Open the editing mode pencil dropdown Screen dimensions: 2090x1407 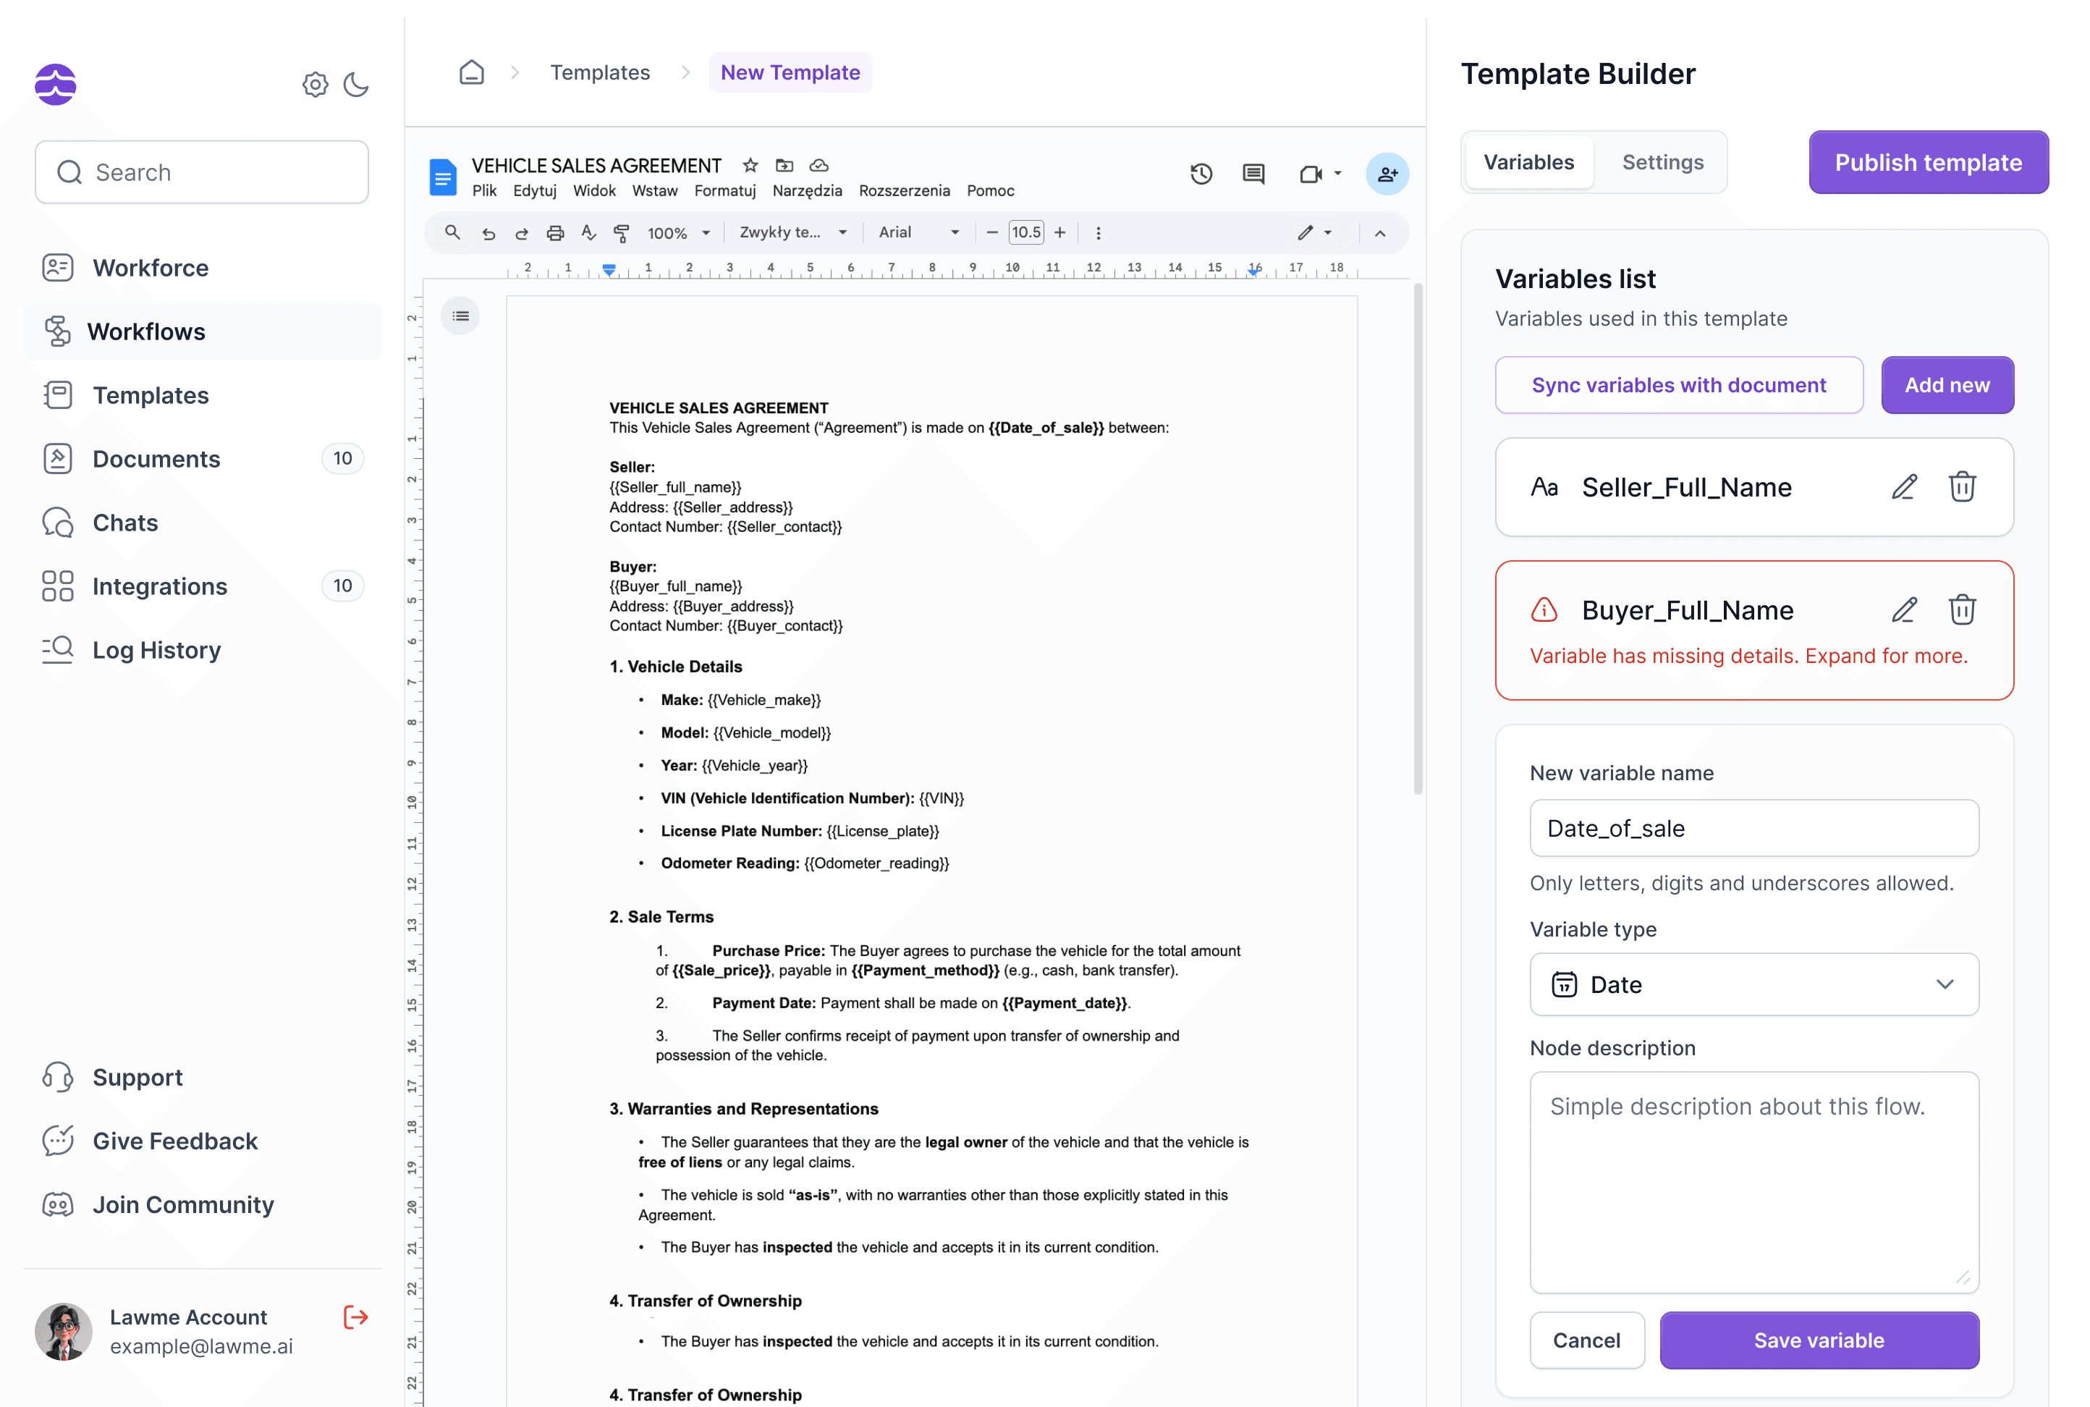pyautogui.click(x=1314, y=232)
